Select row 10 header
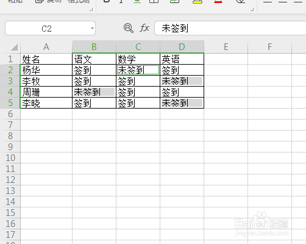The height and width of the screenshot is (244, 306). pos(10,158)
